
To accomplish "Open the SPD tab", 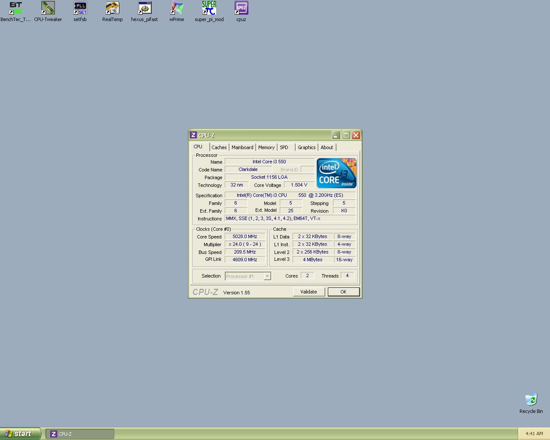I will coord(284,147).
